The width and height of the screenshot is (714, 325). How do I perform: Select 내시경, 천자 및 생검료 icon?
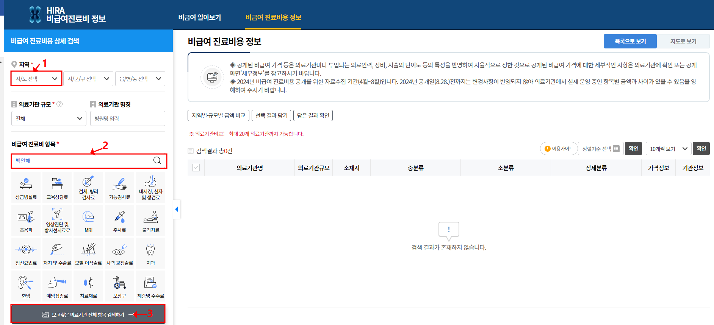coord(150,187)
